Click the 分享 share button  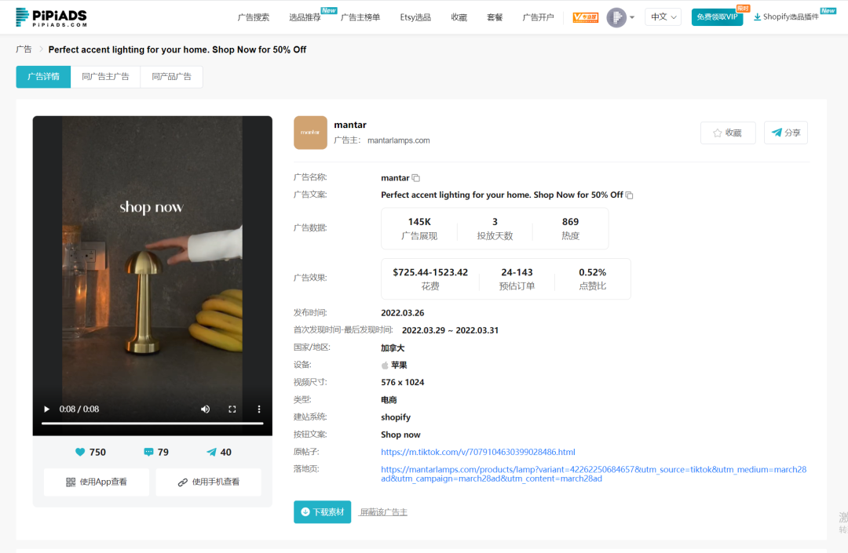tap(786, 133)
